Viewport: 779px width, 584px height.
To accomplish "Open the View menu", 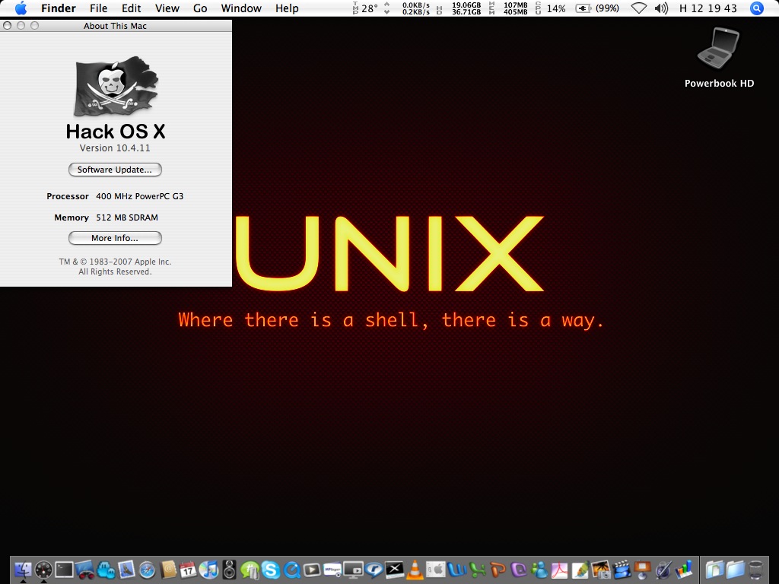I will [167, 8].
